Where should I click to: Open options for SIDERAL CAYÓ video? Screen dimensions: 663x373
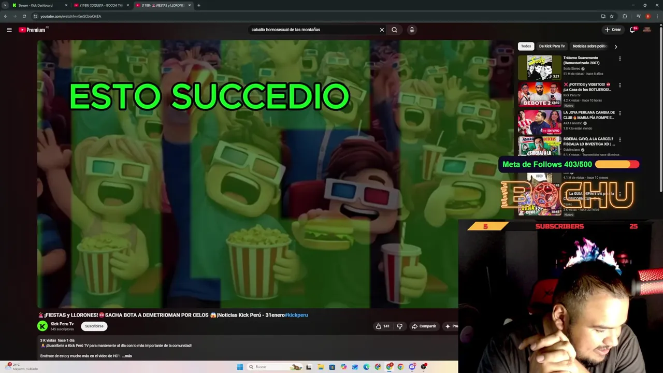(x=619, y=139)
